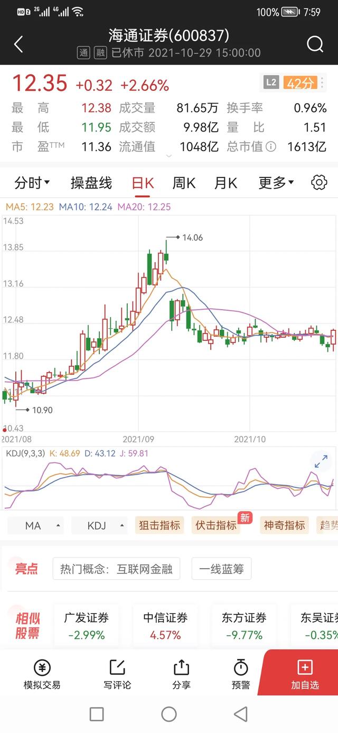338x733 pixels.
Task: Tap the 融 badge under stock name
Action: [100, 52]
